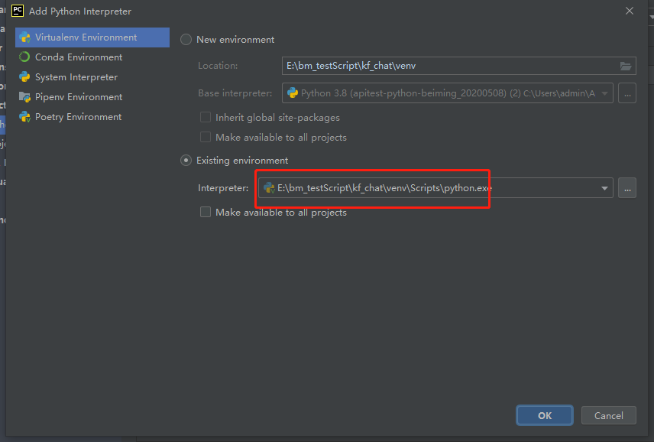Click the "Add Python Interpreter" title text

(x=80, y=11)
